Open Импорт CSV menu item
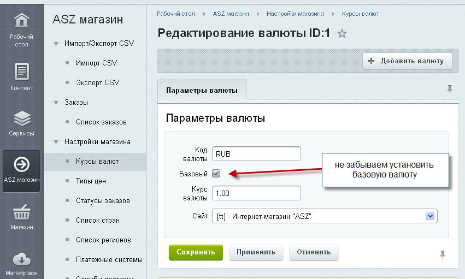 (96, 63)
